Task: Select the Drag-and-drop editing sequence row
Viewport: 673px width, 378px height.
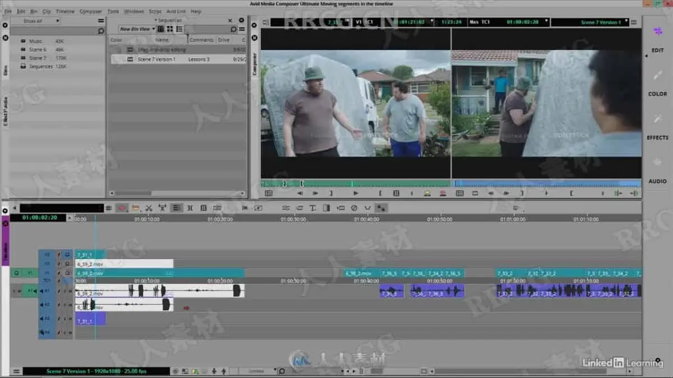Action: point(177,50)
